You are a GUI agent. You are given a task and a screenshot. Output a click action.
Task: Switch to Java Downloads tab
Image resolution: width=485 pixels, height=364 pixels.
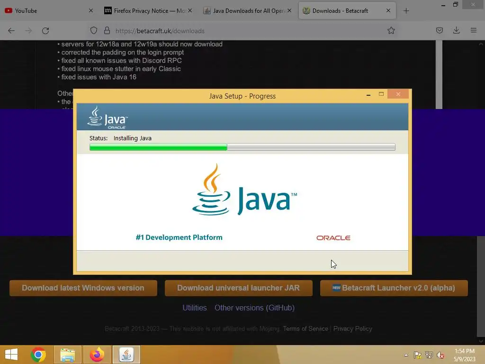[246, 11]
